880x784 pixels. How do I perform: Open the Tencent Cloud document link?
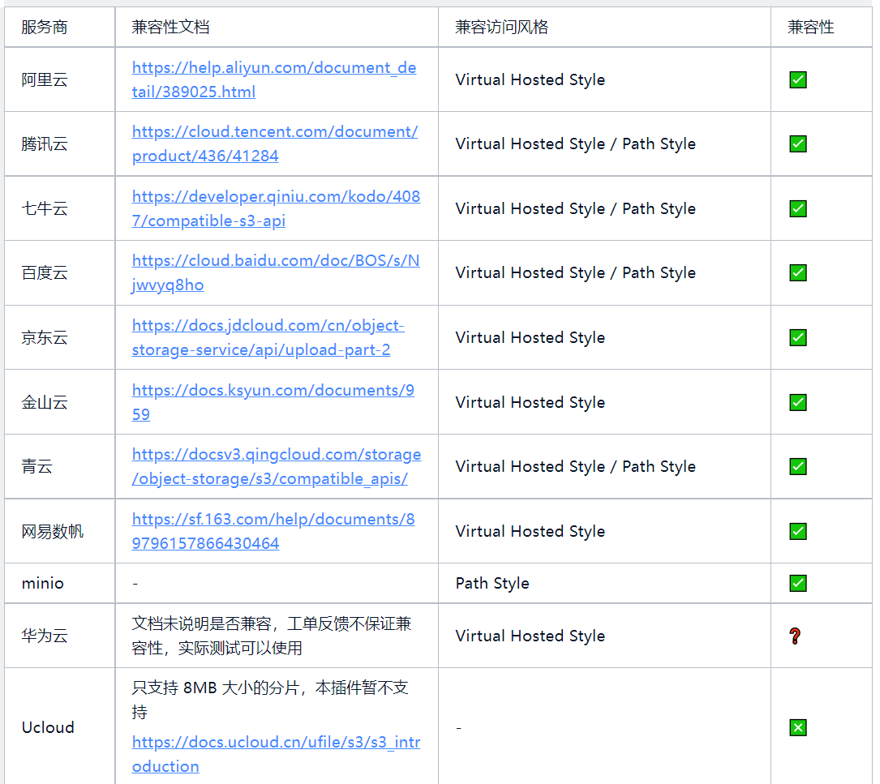[x=275, y=144]
